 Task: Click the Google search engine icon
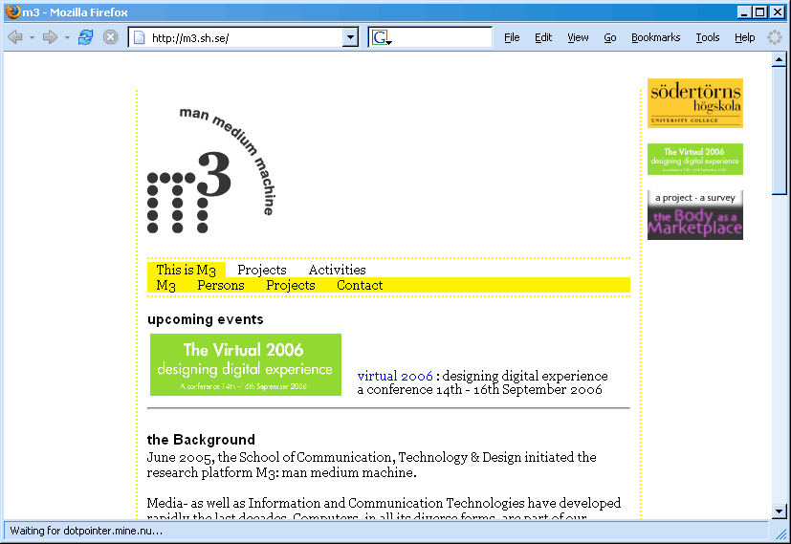[x=382, y=37]
